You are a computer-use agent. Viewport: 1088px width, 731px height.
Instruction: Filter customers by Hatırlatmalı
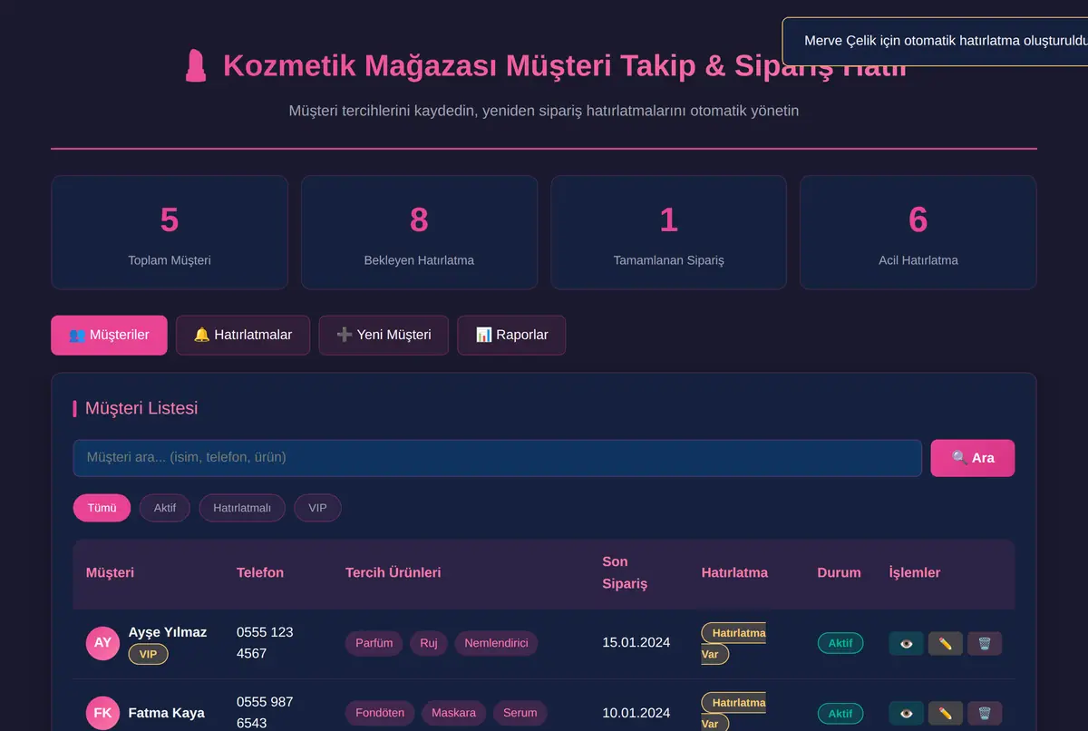tap(242, 508)
